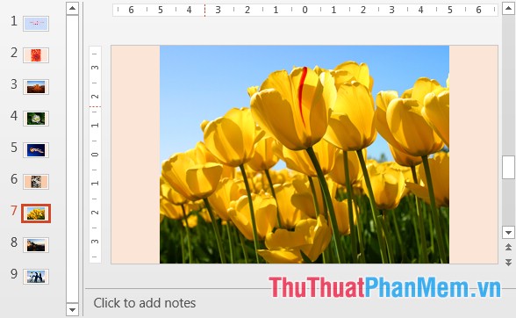Select slide 4 thumbnail with white flower
This screenshot has height=318, width=516.
[36, 119]
